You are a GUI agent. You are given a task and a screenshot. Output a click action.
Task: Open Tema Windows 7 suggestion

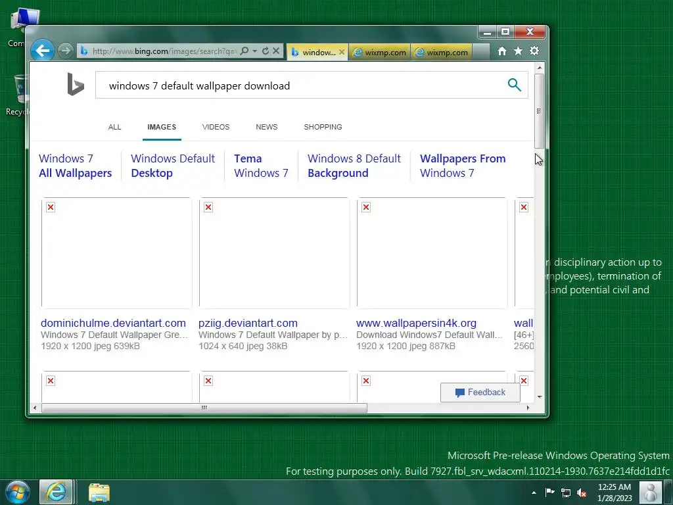[x=261, y=166]
